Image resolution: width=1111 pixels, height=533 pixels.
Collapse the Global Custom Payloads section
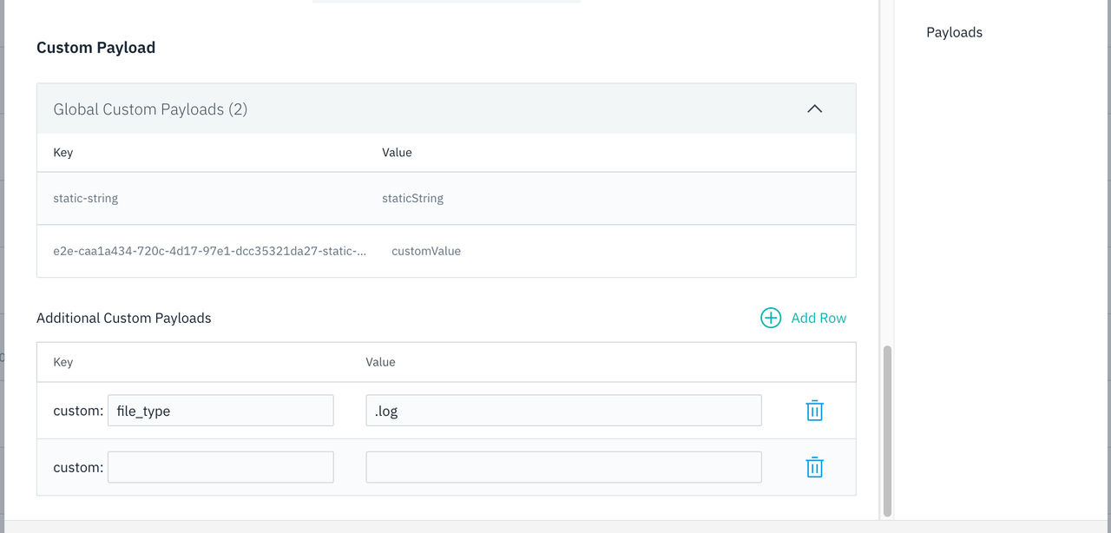click(814, 109)
